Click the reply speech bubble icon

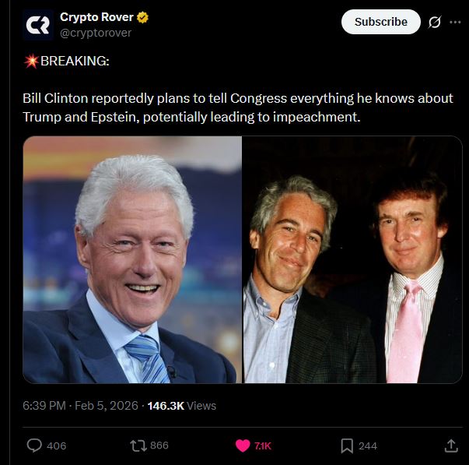point(34,446)
